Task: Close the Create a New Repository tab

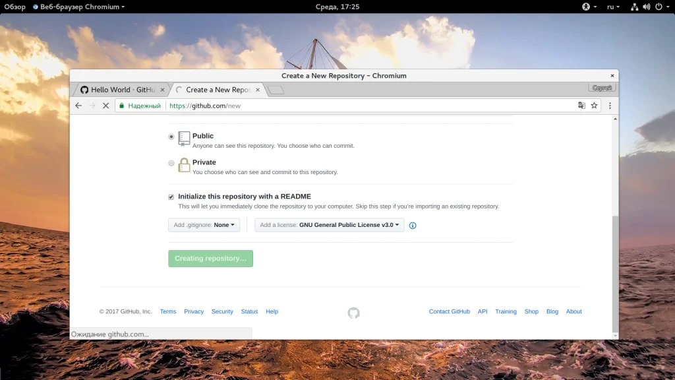Action: coord(258,90)
